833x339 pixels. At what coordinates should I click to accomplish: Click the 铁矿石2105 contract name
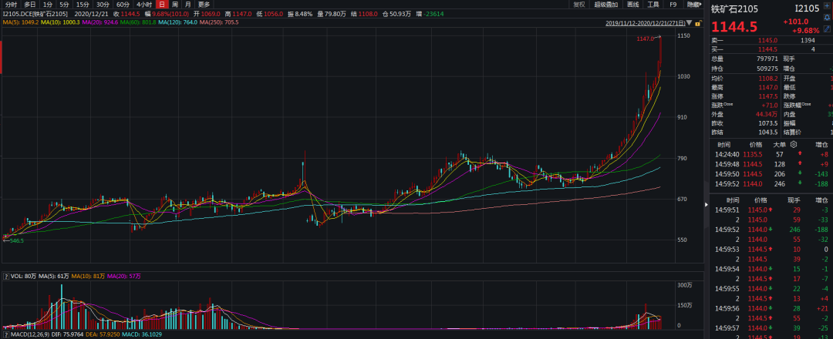point(735,9)
